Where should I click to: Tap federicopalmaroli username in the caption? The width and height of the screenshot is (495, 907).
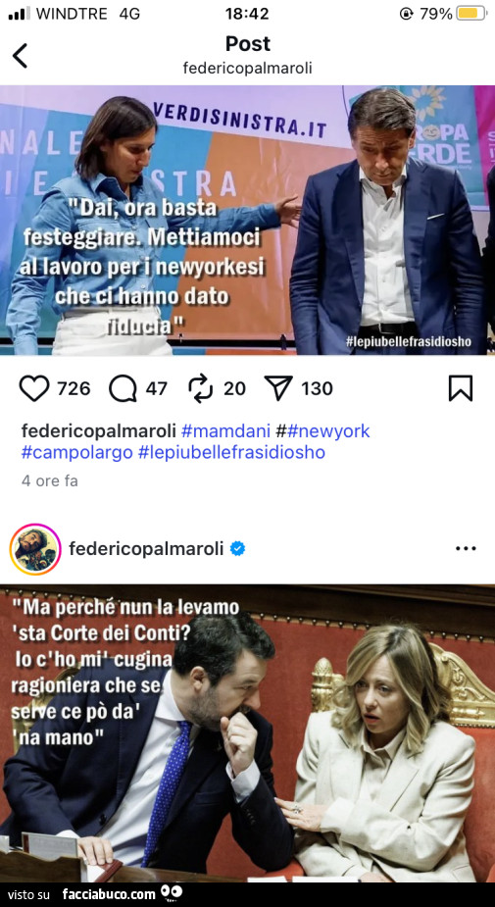(x=98, y=430)
